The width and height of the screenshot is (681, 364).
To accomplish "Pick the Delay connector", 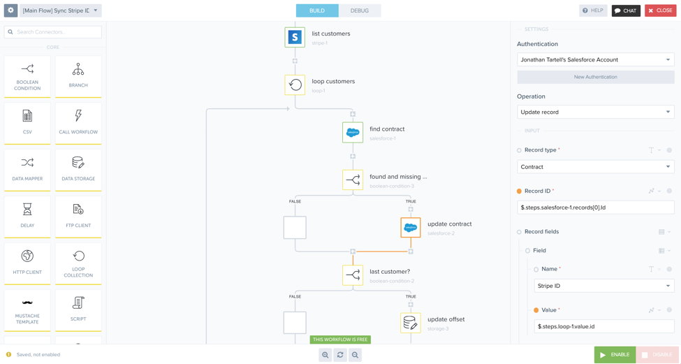I will tap(27, 217).
